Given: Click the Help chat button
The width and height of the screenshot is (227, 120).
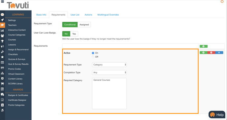Looking at the screenshot, I should tap(217, 115).
